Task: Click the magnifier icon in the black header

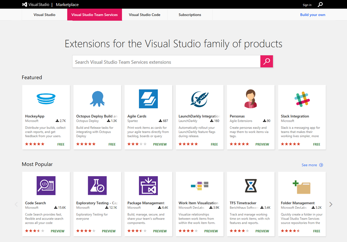Action: (x=320, y=5)
